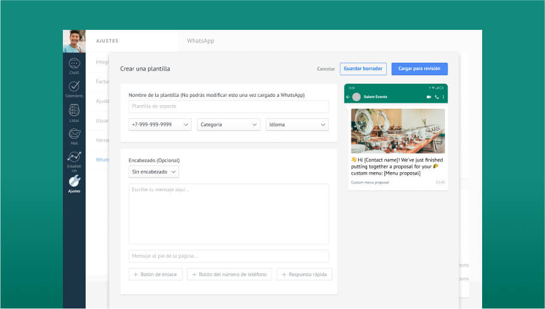
Task: Add a Respuesta rápida button
Action: 304,274
